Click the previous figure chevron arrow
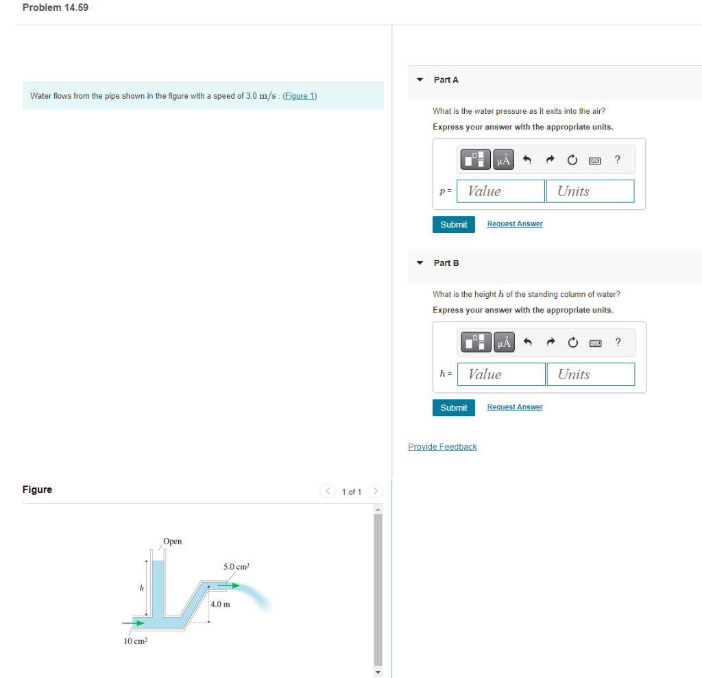 click(328, 491)
